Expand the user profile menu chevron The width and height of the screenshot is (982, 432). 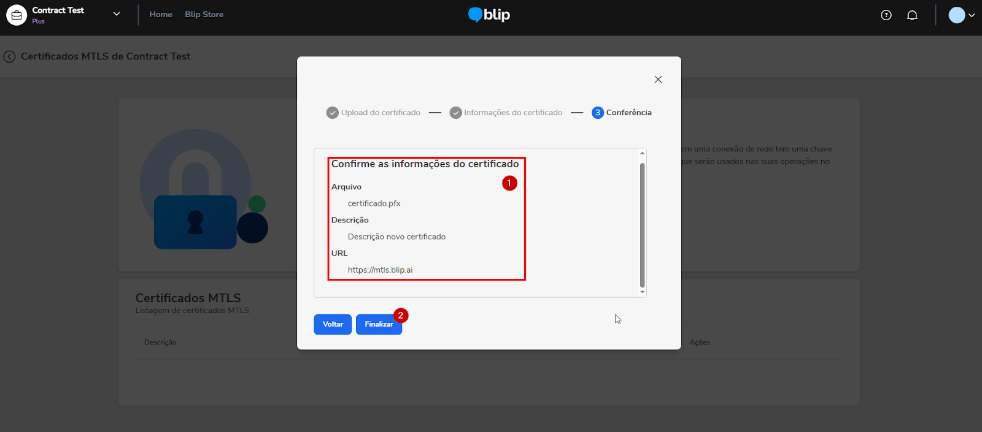972,15
